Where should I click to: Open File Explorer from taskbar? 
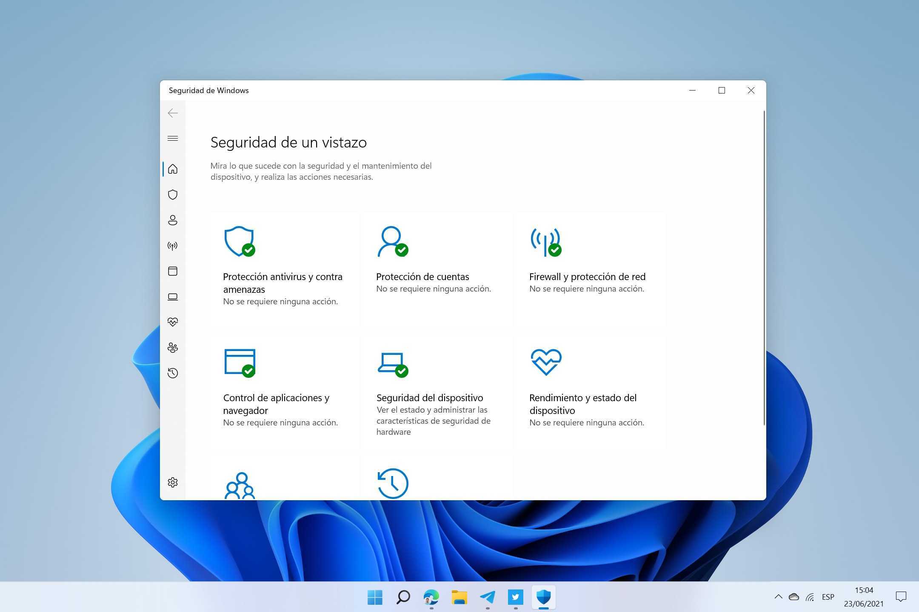click(x=459, y=597)
